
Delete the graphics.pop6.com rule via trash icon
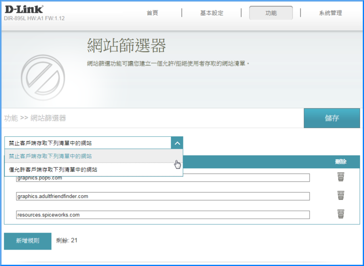pos(340,177)
